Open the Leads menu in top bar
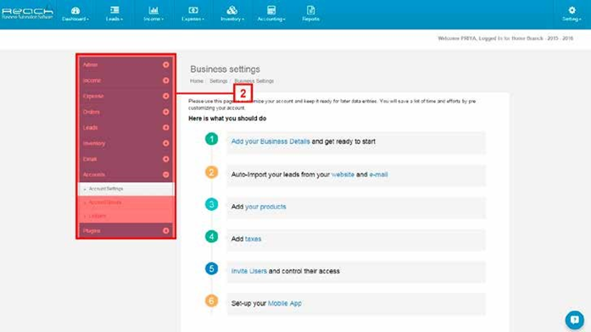 point(114,14)
